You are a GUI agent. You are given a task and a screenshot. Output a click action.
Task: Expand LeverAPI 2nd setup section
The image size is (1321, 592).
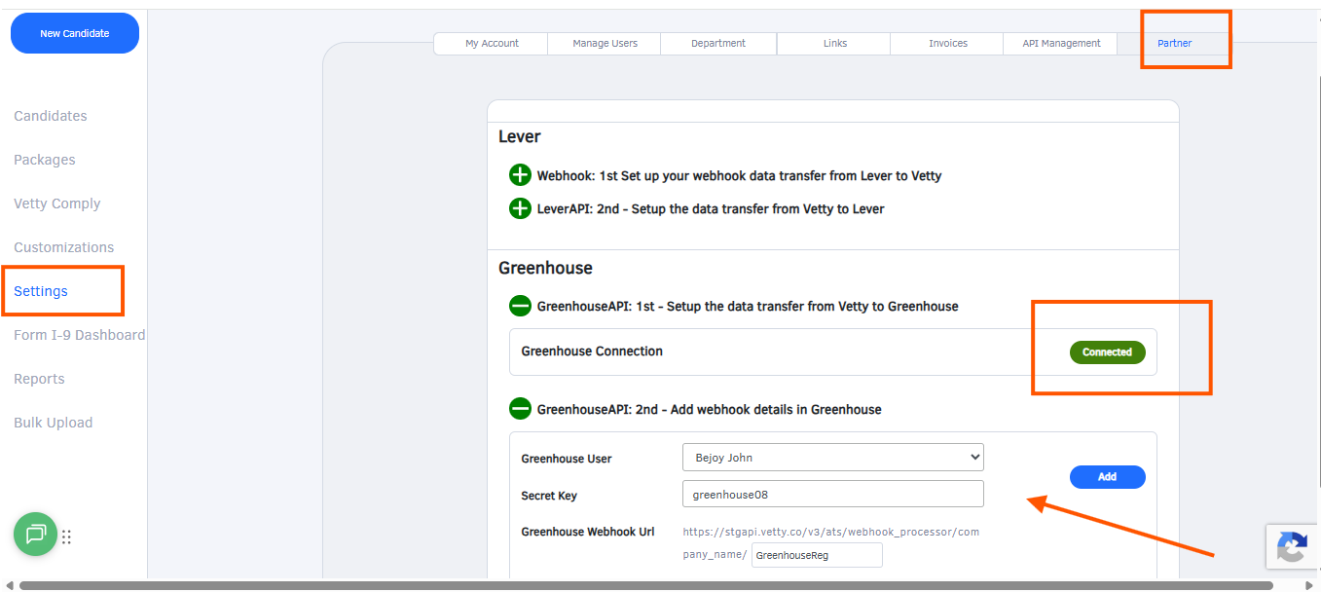point(520,208)
